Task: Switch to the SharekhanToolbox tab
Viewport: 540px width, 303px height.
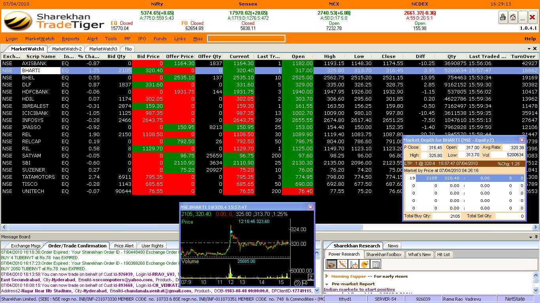Action: 384,254
